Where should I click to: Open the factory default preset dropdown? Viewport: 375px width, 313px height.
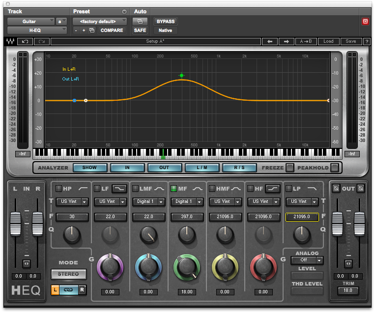(x=99, y=22)
